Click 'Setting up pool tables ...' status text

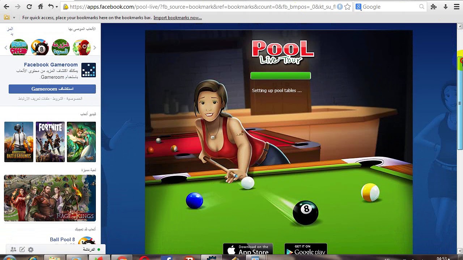point(277,91)
